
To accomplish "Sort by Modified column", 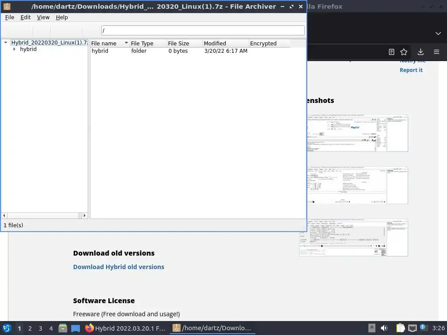I will tap(226, 43).
